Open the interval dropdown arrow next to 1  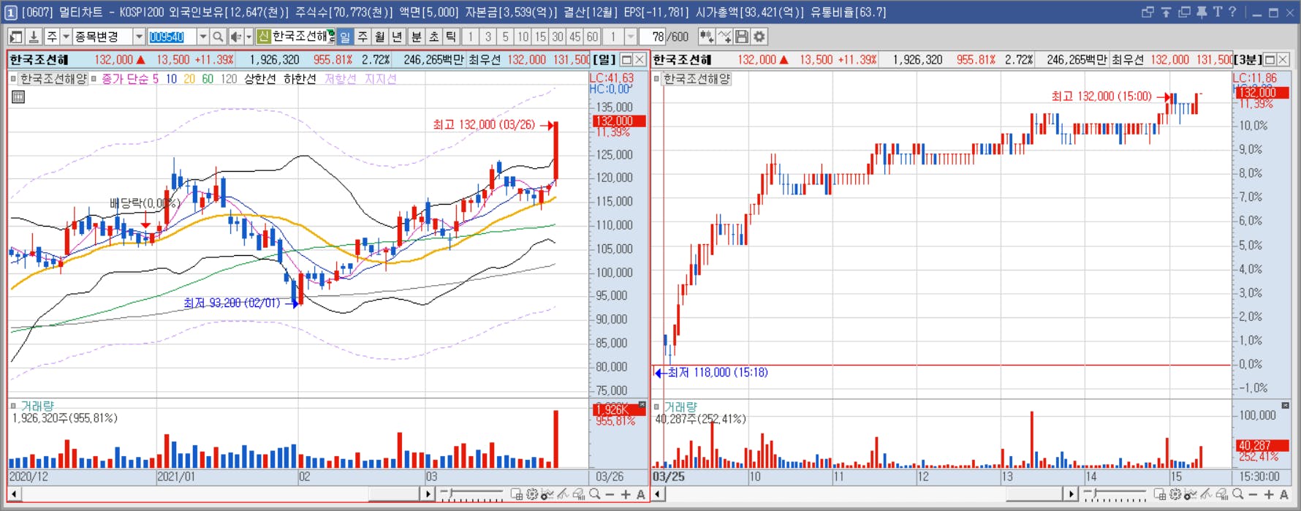tap(630, 37)
